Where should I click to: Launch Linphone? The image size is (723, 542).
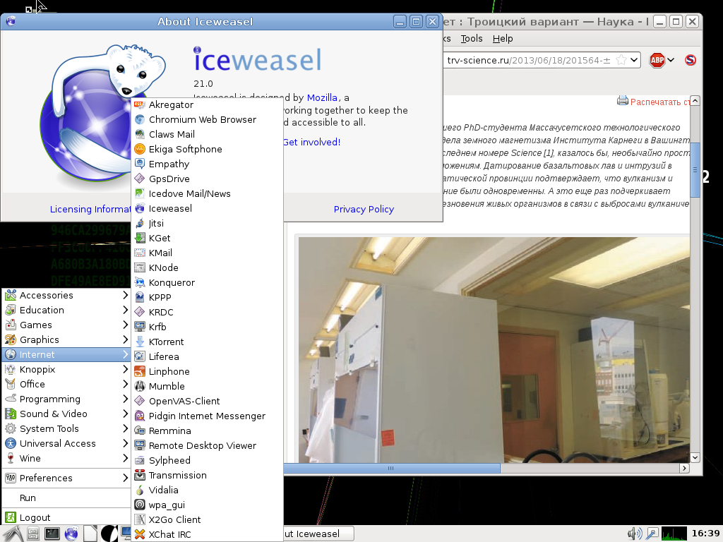(x=207, y=371)
